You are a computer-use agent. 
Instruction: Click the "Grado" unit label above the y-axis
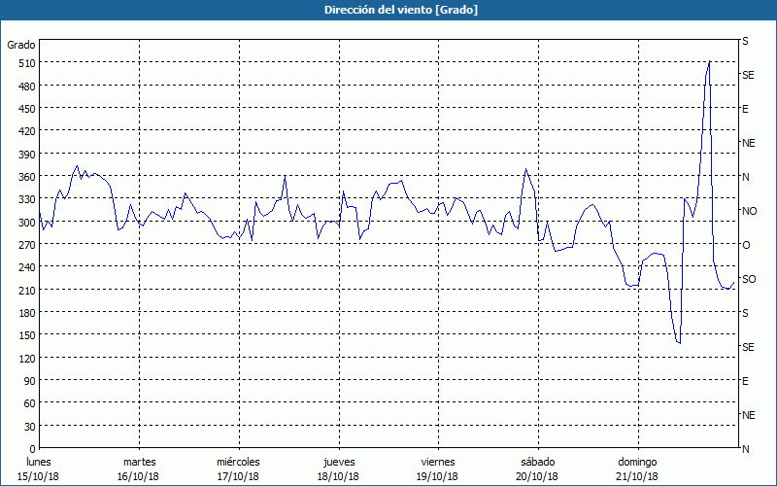click(x=21, y=45)
